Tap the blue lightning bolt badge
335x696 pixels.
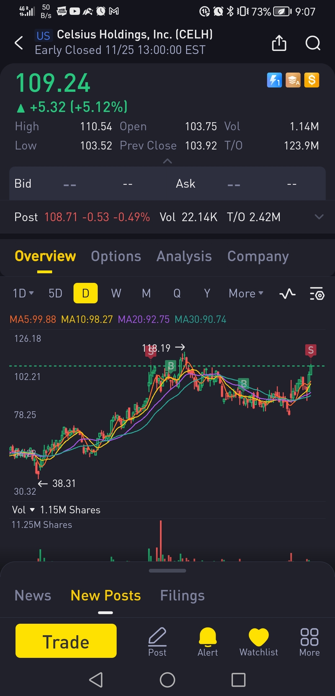point(275,80)
